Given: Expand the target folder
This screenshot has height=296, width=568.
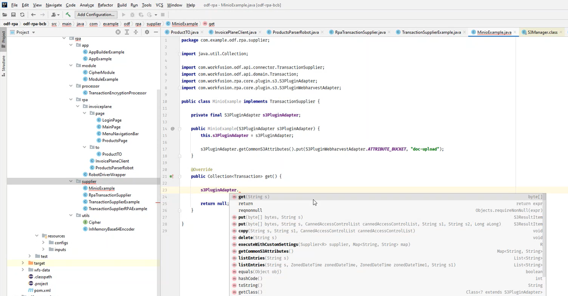Looking at the screenshot, I should [x=23, y=263].
